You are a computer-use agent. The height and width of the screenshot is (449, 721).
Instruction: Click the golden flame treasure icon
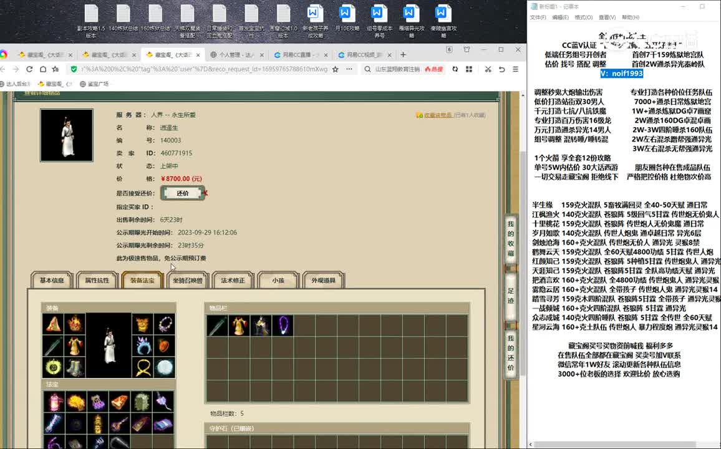pyautogui.click(x=75, y=402)
